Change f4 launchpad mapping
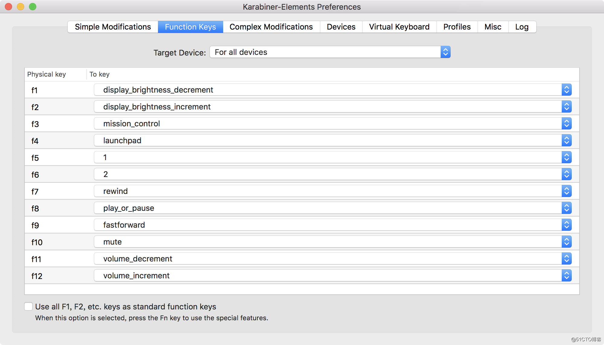The height and width of the screenshot is (345, 604). pos(333,140)
